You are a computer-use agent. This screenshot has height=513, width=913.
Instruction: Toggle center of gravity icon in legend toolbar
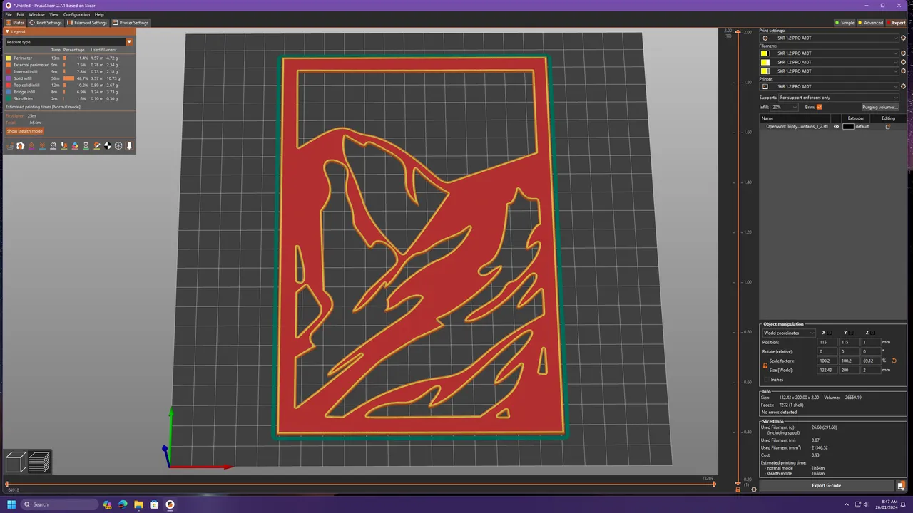[x=108, y=146]
